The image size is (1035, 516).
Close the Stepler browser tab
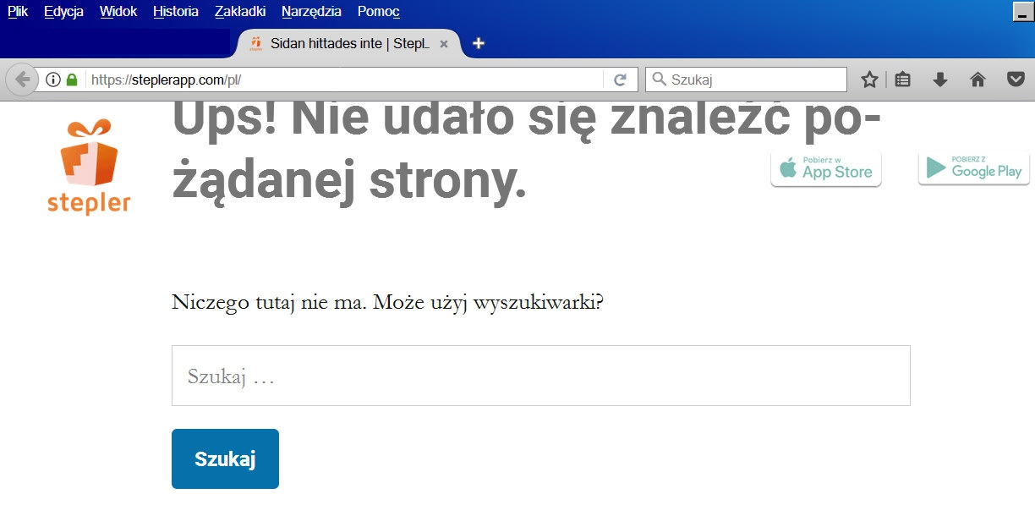(x=444, y=44)
